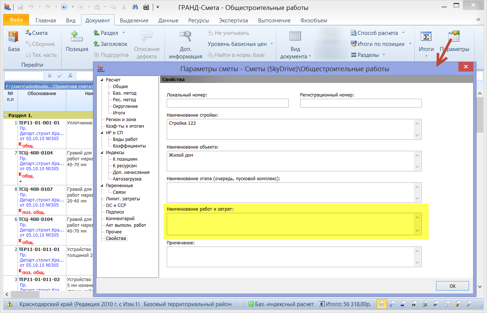The width and height of the screenshot is (487, 313).
Task: Click the Итоги sigma icon in ribbon
Action: coord(426,37)
